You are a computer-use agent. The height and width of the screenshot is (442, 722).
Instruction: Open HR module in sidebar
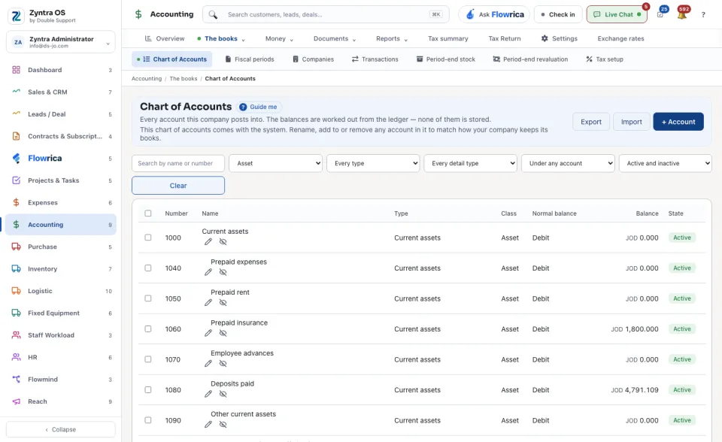[61, 357]
